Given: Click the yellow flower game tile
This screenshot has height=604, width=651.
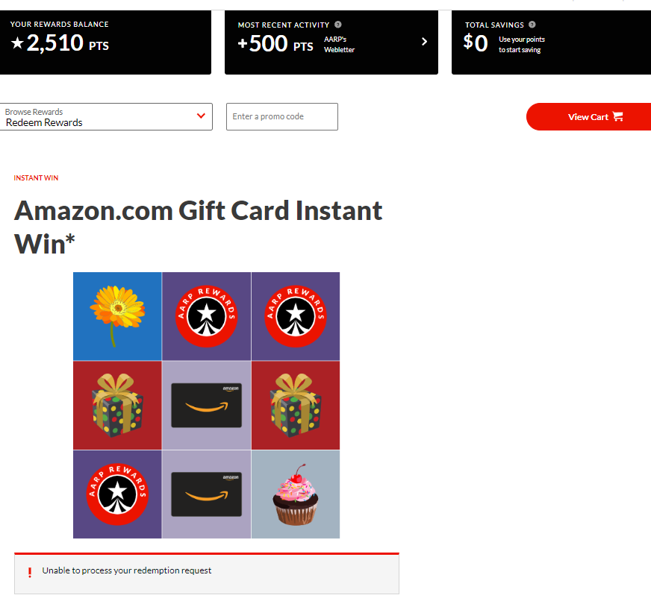Looking at the screenshot, I should coord(117,316).
